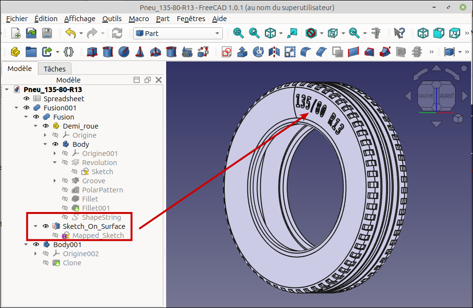This screenshot has width=473, height=308.
Task: Show the PolarPattern feature
Action: (65, 190)
